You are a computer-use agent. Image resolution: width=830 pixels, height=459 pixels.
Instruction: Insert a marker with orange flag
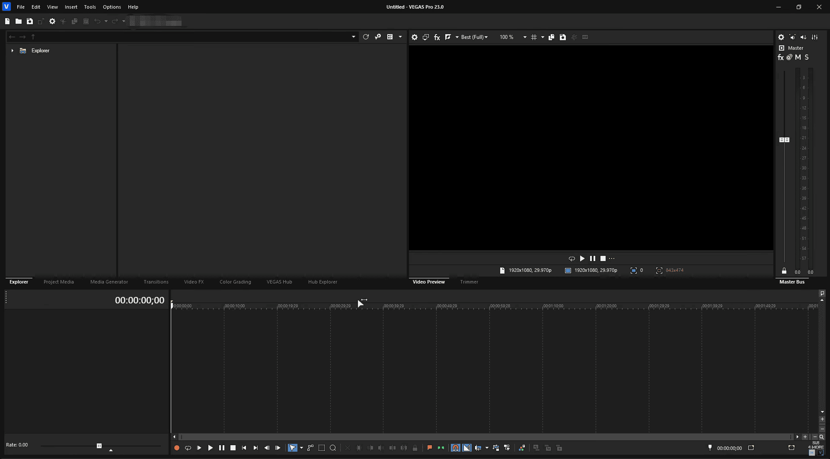(x=430, y=448)
